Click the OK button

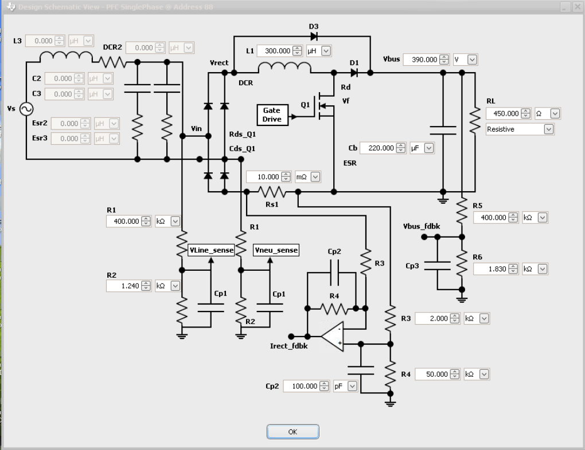(292, 432)
